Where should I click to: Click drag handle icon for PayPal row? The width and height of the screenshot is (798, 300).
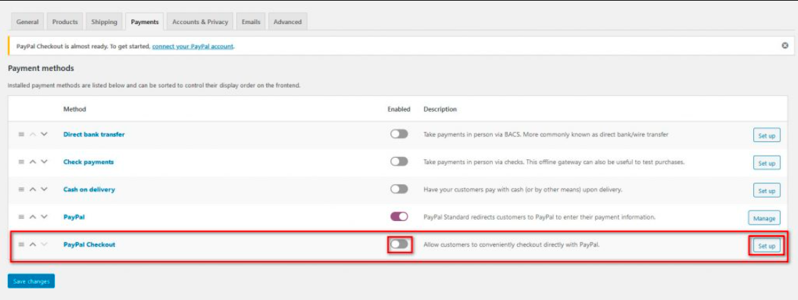pos(21,217)
